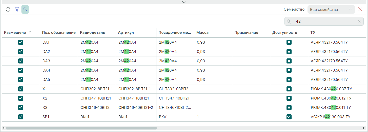The height and width of the screenshot is (132, 368).
Task: Expand the collapsed panel chevron at top
Action: click(184, 2)
